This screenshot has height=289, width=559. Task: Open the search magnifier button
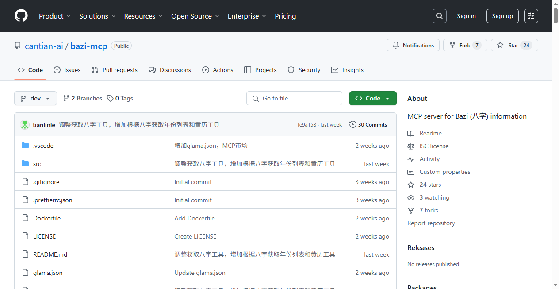[440, 16]
